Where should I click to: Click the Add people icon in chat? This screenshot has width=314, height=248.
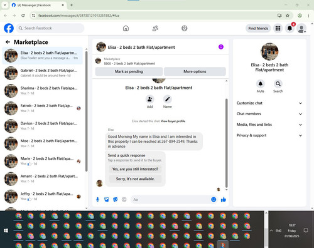[x=150, y=99]
